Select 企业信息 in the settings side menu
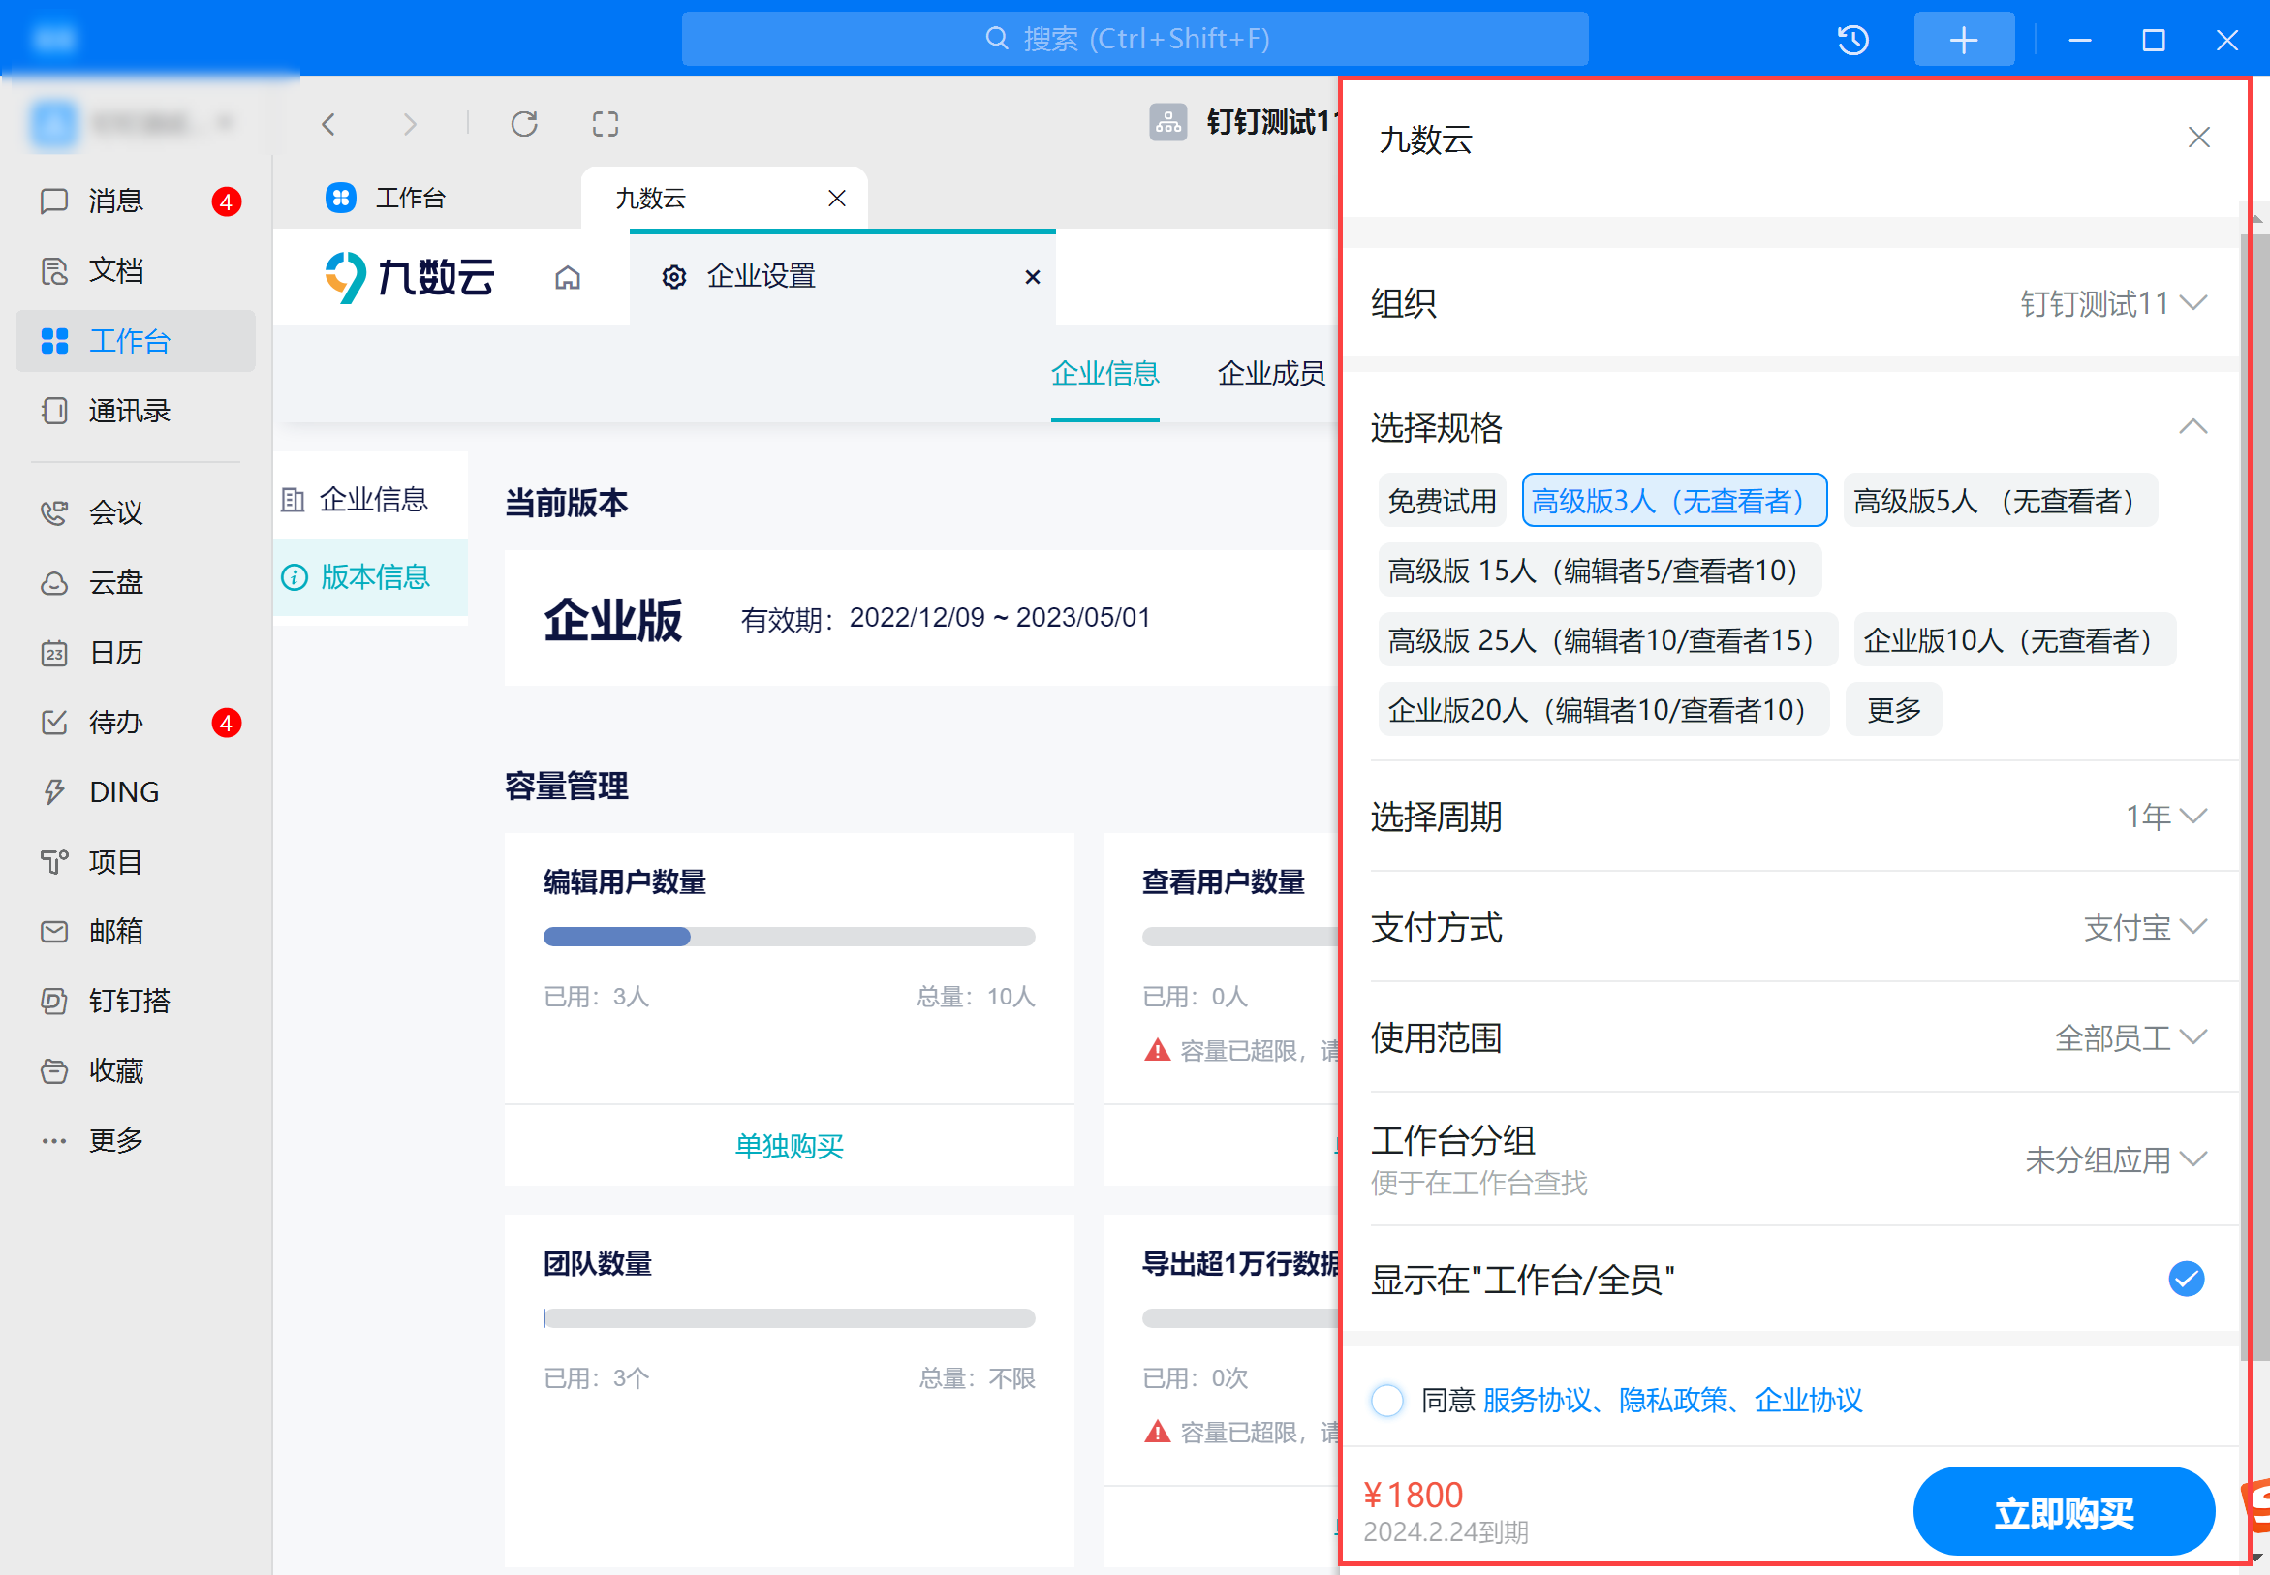Viewport: 2270px width, 1575px height. tap(372, 500)
